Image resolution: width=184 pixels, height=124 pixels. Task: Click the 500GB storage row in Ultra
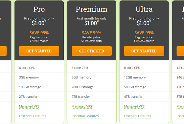[144, 87]
